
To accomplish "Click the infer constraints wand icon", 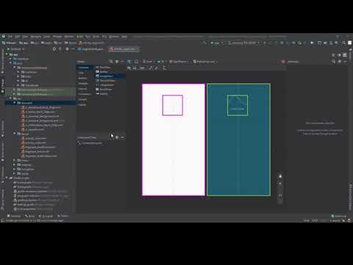I will (157, 68).
